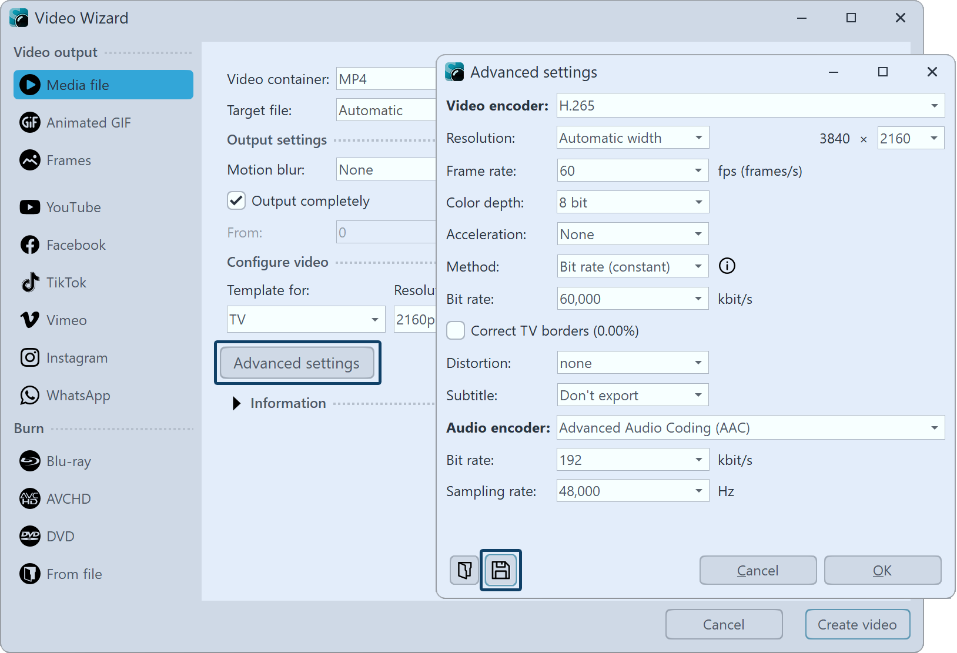This screenshot has width=957, height=653.
Task: Click the Target file input field
Action: tap(385, 110)
